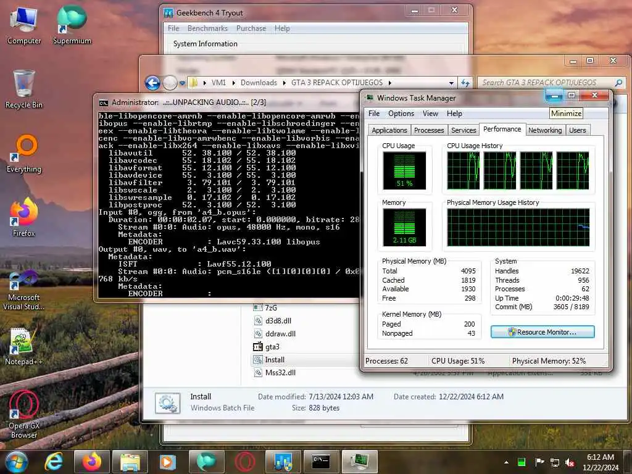Click the Resource Monitor button

tap(543, 332)
